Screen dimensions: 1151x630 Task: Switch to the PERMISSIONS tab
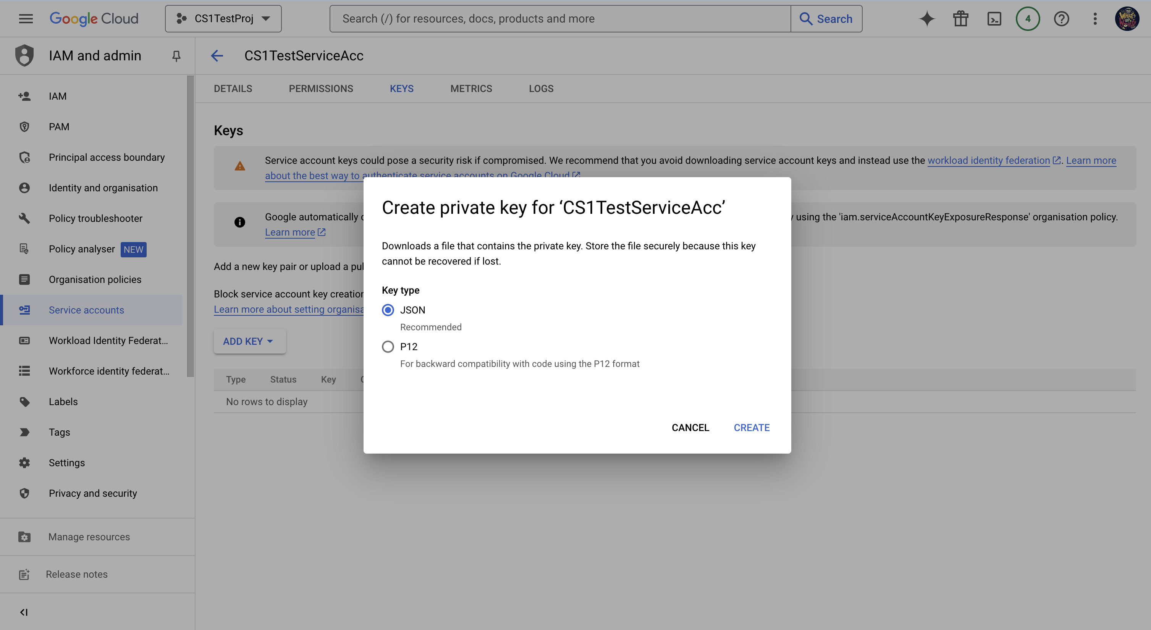321,89
